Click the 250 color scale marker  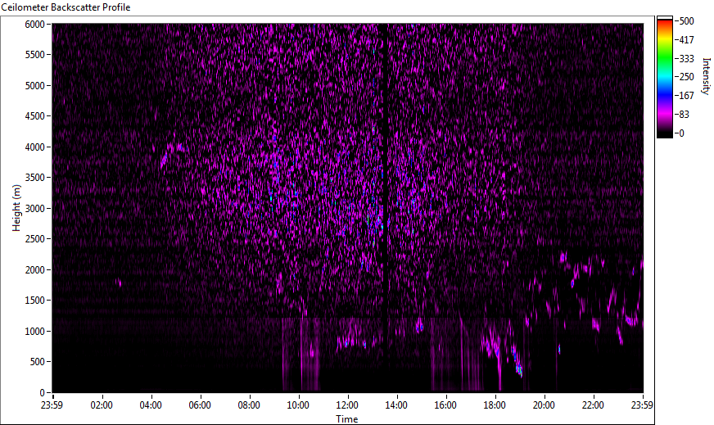click(686, 77)
